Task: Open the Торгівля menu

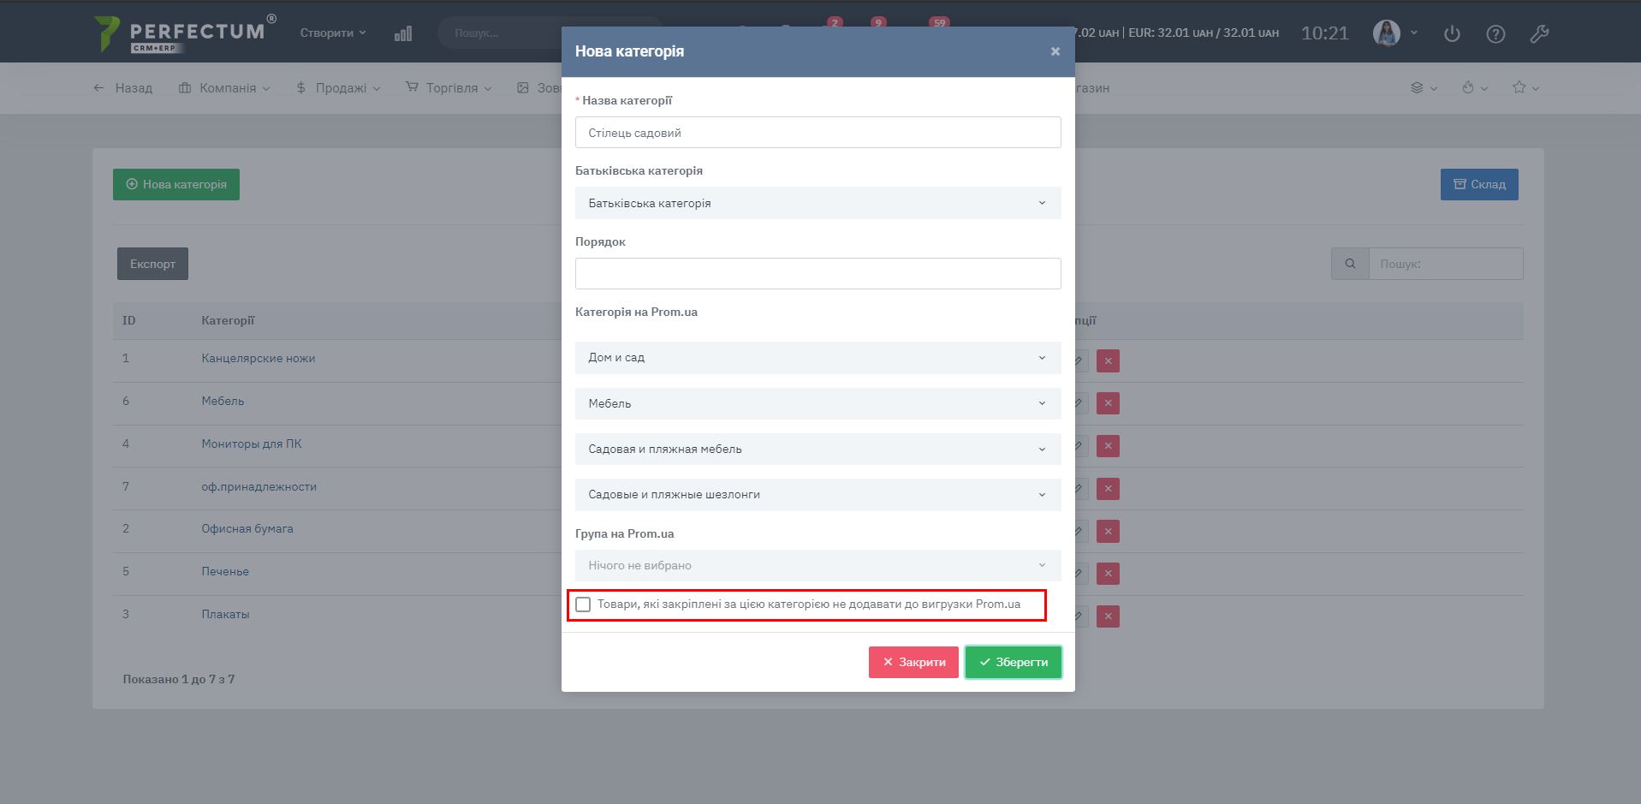Action: 449,87
